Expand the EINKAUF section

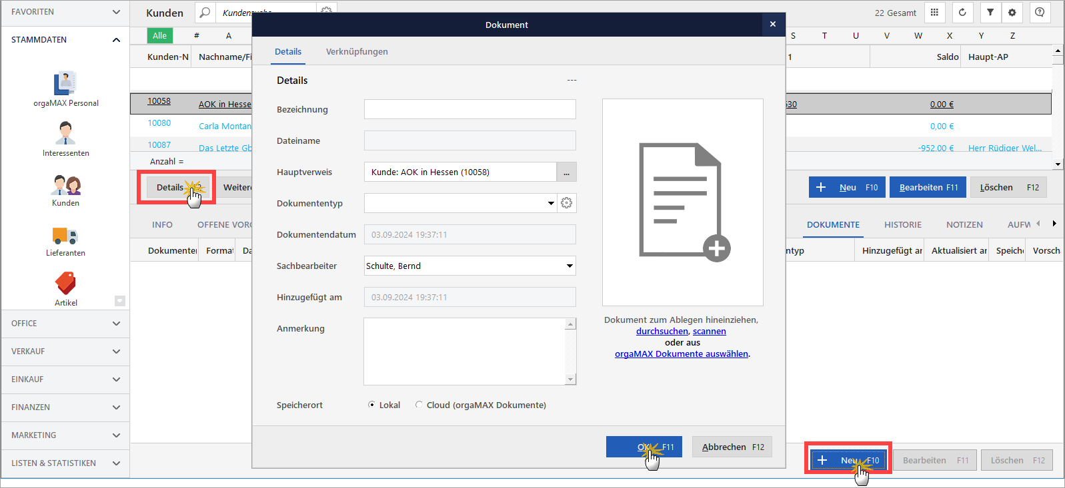[65, 379]
